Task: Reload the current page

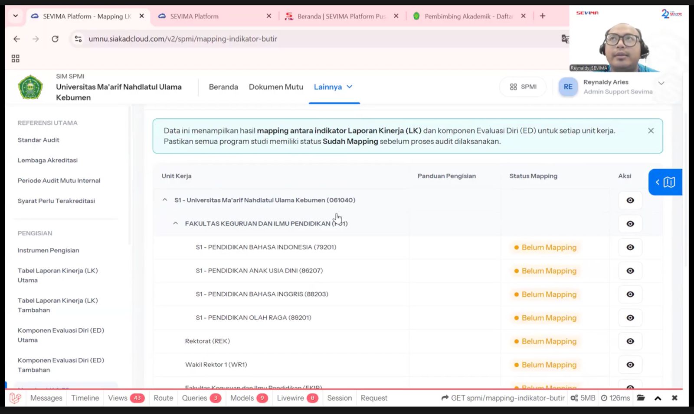Action: coord(55,39)
